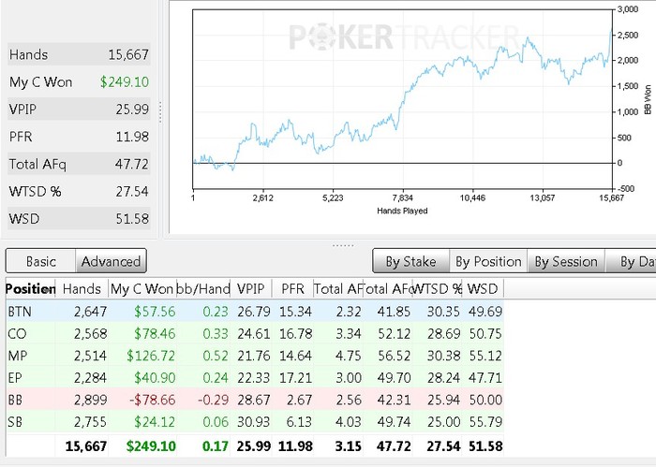Select the CO position row

click(x=255, y=333)
